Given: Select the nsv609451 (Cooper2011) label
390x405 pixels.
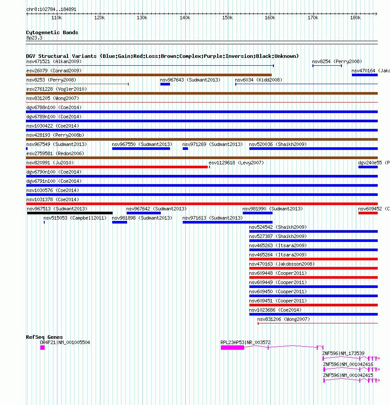Looking at the screenshot, I should click(278, 301).
